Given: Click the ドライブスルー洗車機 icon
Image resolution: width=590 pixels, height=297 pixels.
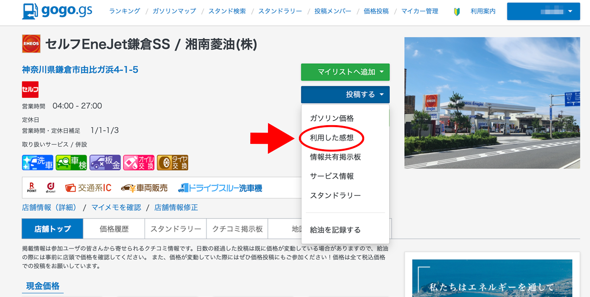Looking at the screenshot, I should [x=220, y=188].
